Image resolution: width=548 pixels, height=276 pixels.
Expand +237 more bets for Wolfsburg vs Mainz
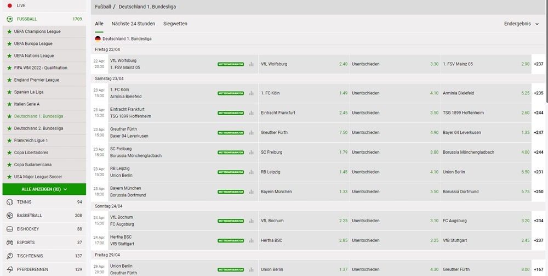click(x=539, y=64)
